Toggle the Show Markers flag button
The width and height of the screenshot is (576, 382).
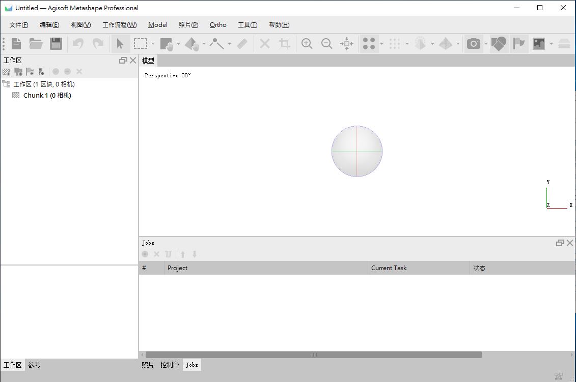click(x=518, y=44)
